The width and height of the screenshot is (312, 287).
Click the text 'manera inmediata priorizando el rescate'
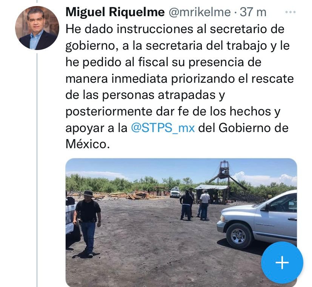click(180, 79)
